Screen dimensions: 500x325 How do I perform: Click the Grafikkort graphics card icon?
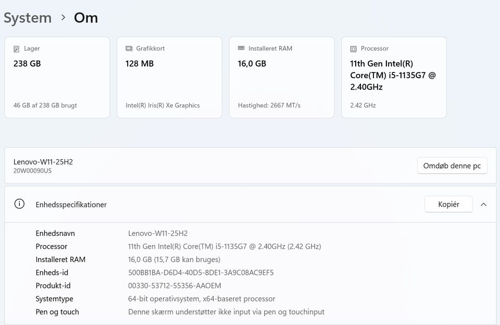[x=129, y=49]
